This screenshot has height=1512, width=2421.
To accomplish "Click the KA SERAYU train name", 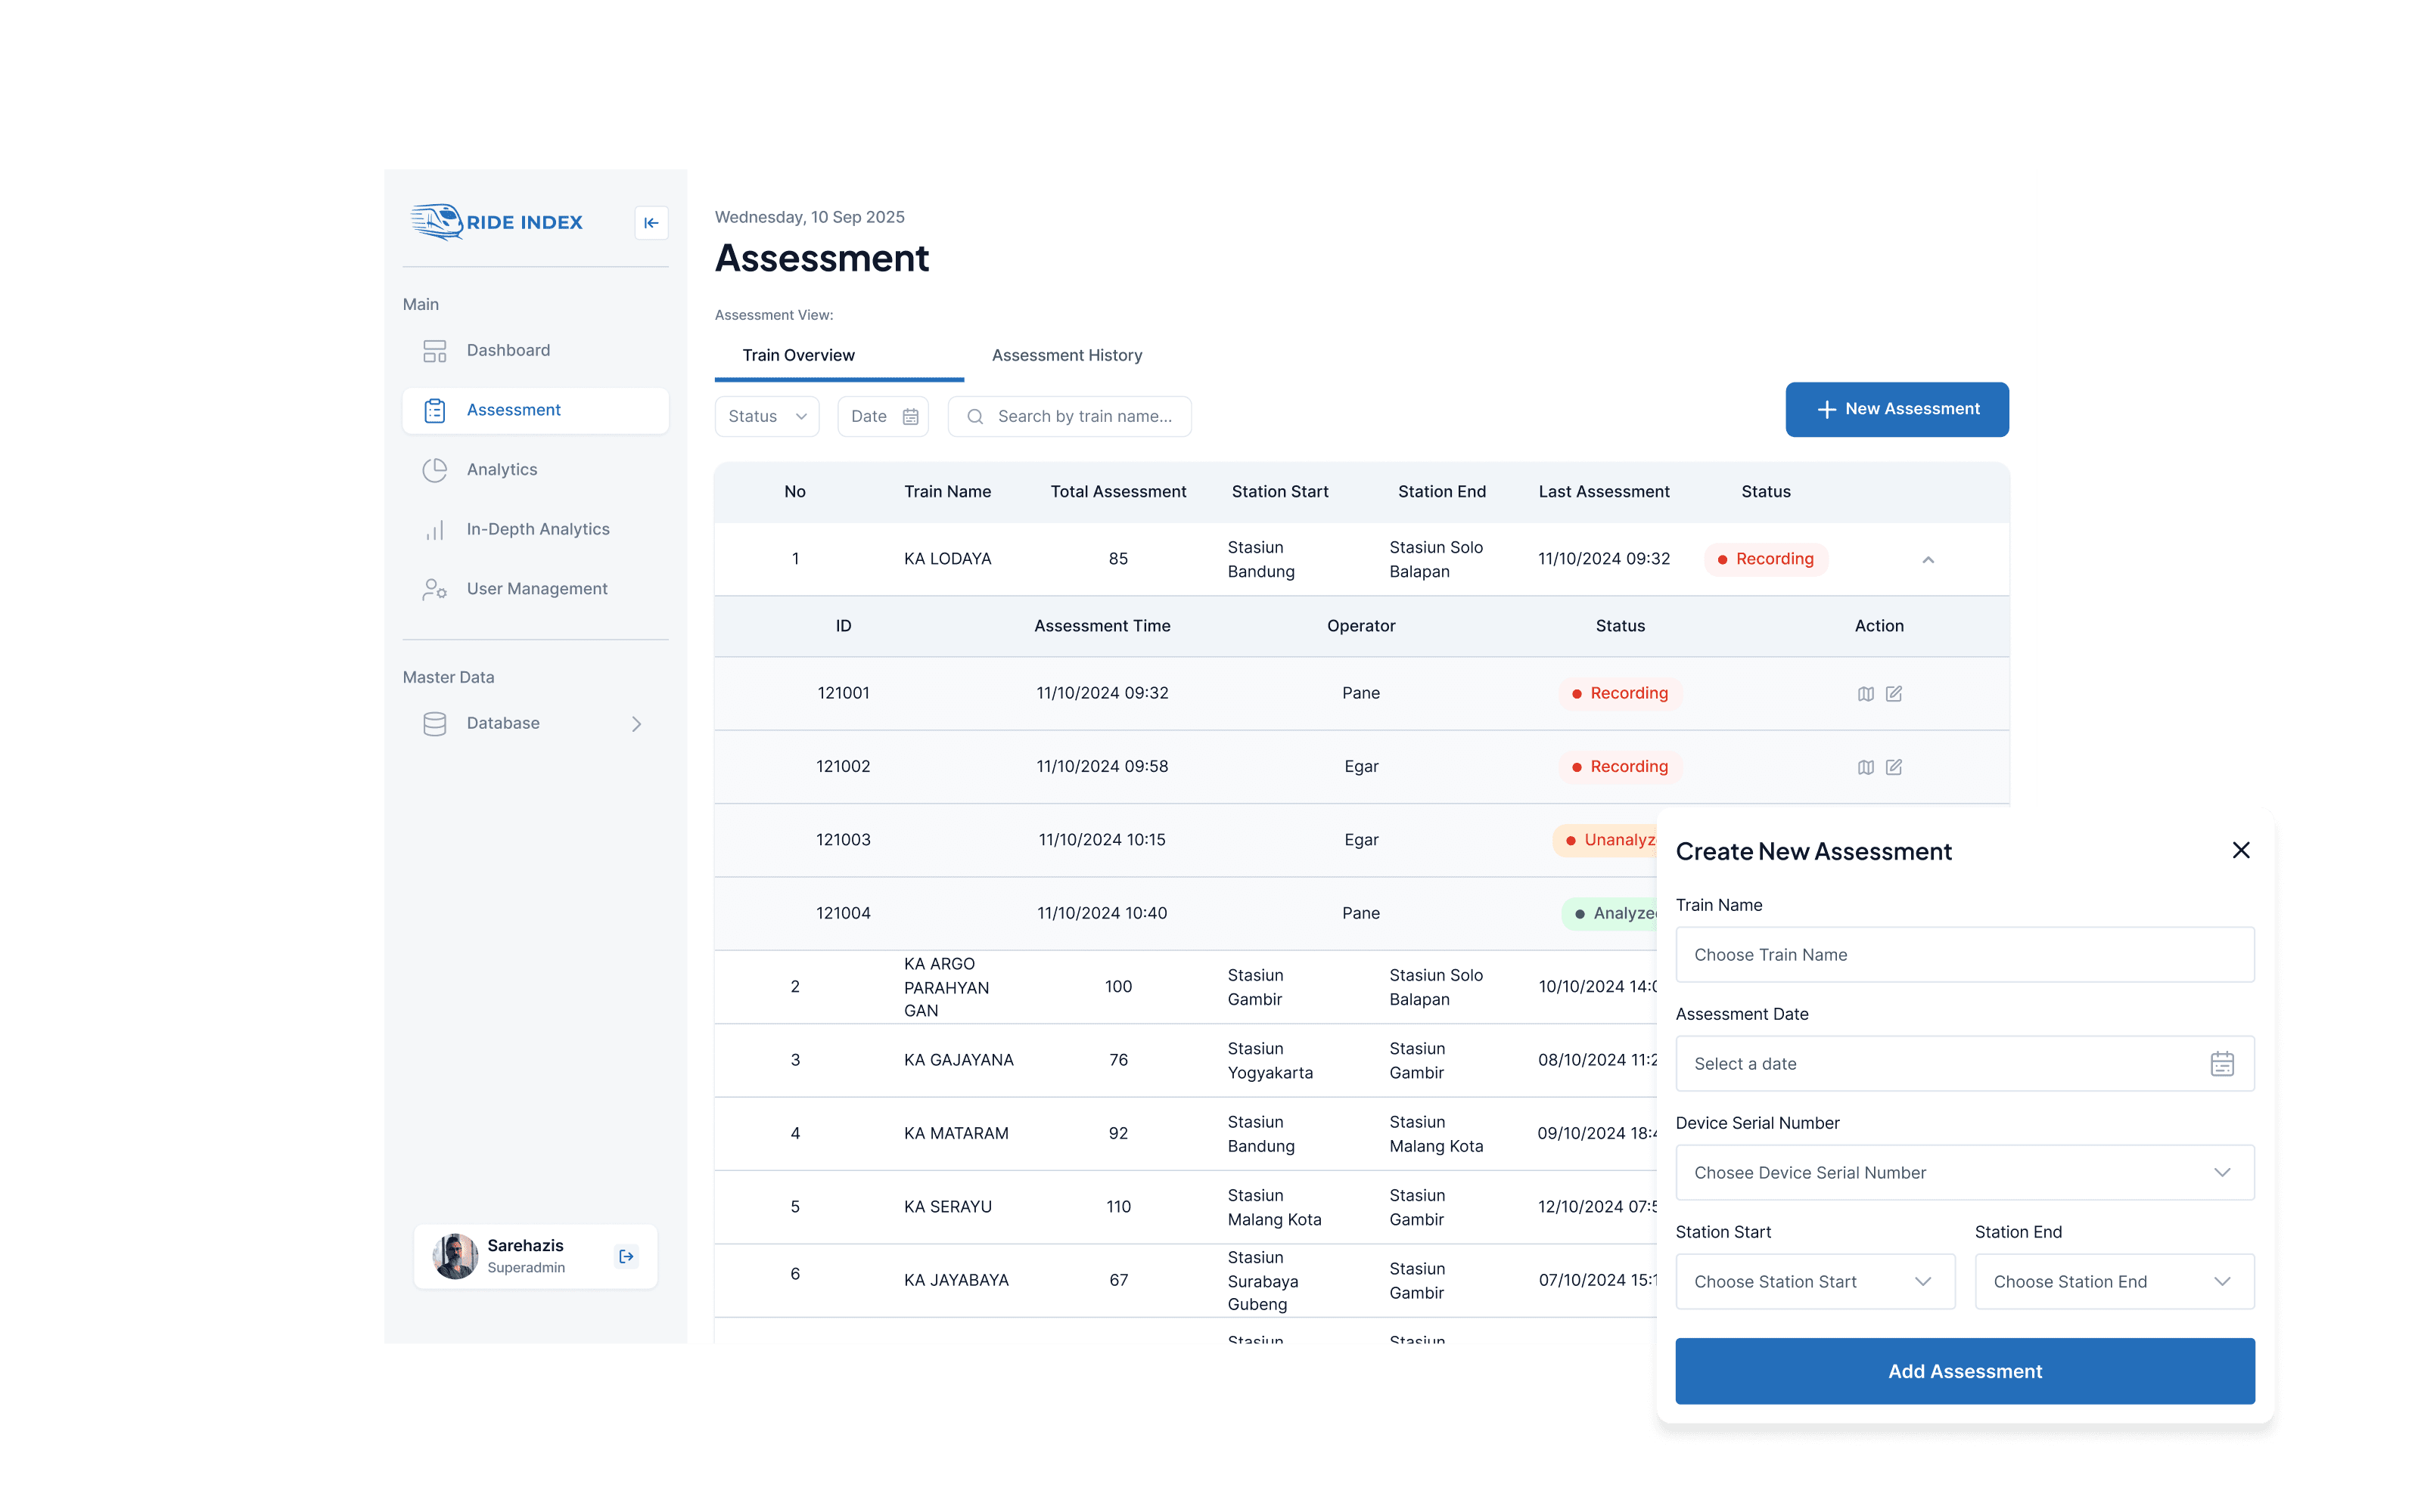I will click(947, 1207).
